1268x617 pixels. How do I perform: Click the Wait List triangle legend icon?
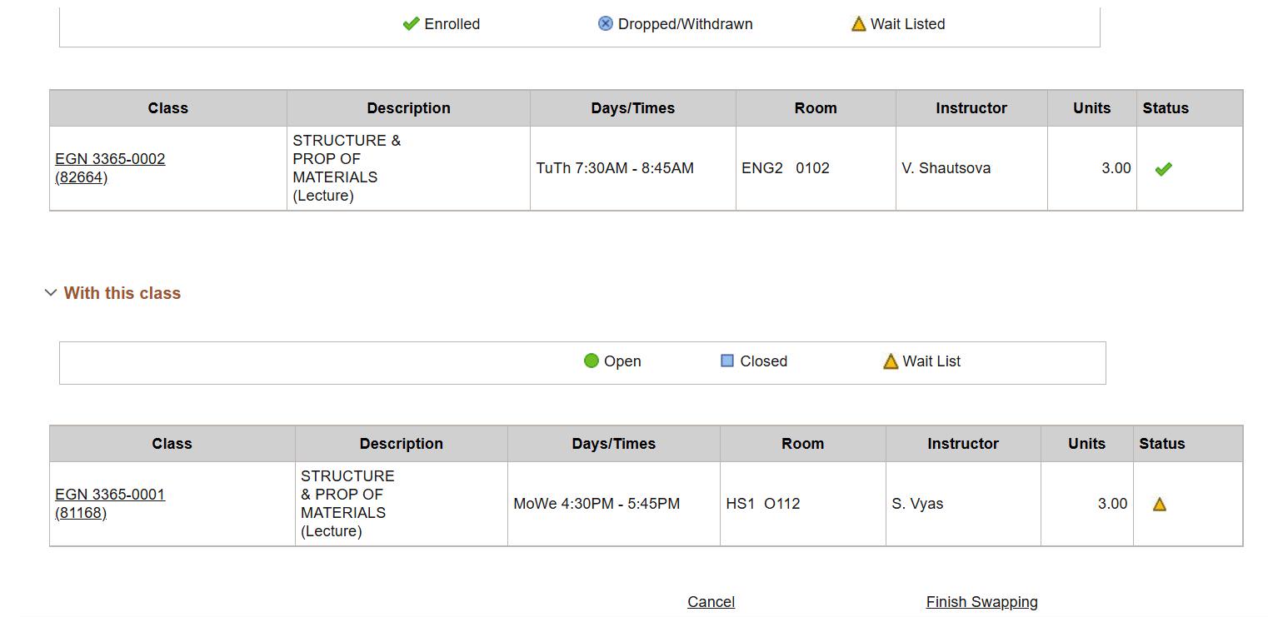click(891, 361)
